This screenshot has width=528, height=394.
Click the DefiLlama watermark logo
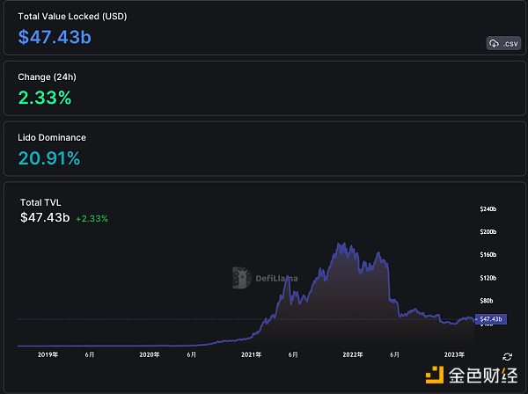click(265, 277)
